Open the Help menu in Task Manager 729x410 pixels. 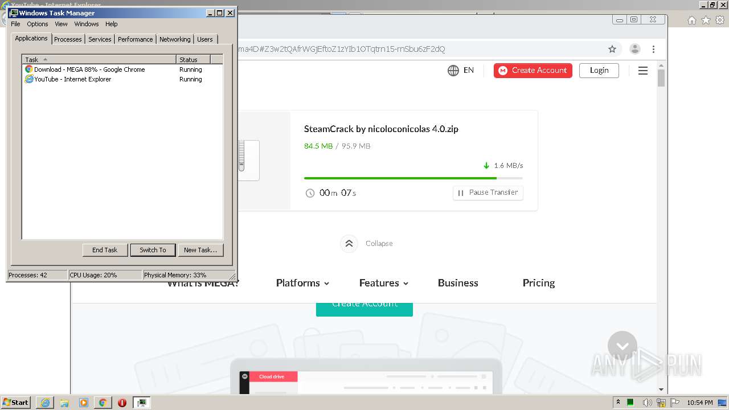(x=112, y=24)
